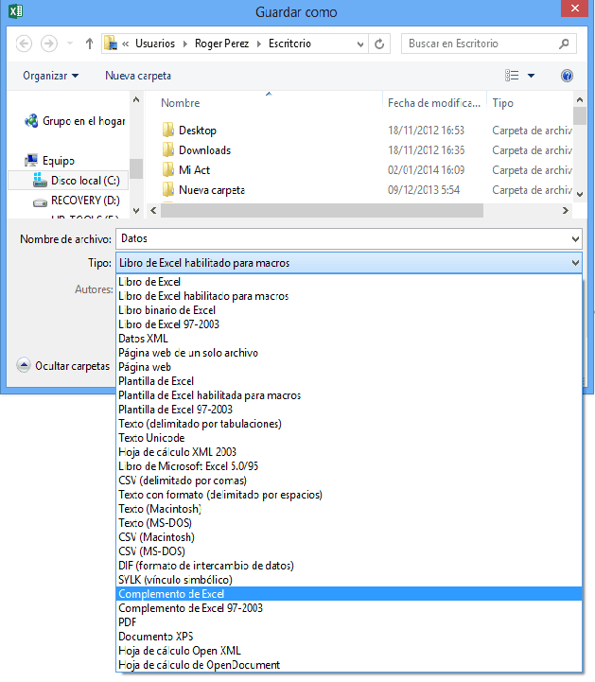
Task: Sort by Nombre column header
Action: click(x=180, y=103)
